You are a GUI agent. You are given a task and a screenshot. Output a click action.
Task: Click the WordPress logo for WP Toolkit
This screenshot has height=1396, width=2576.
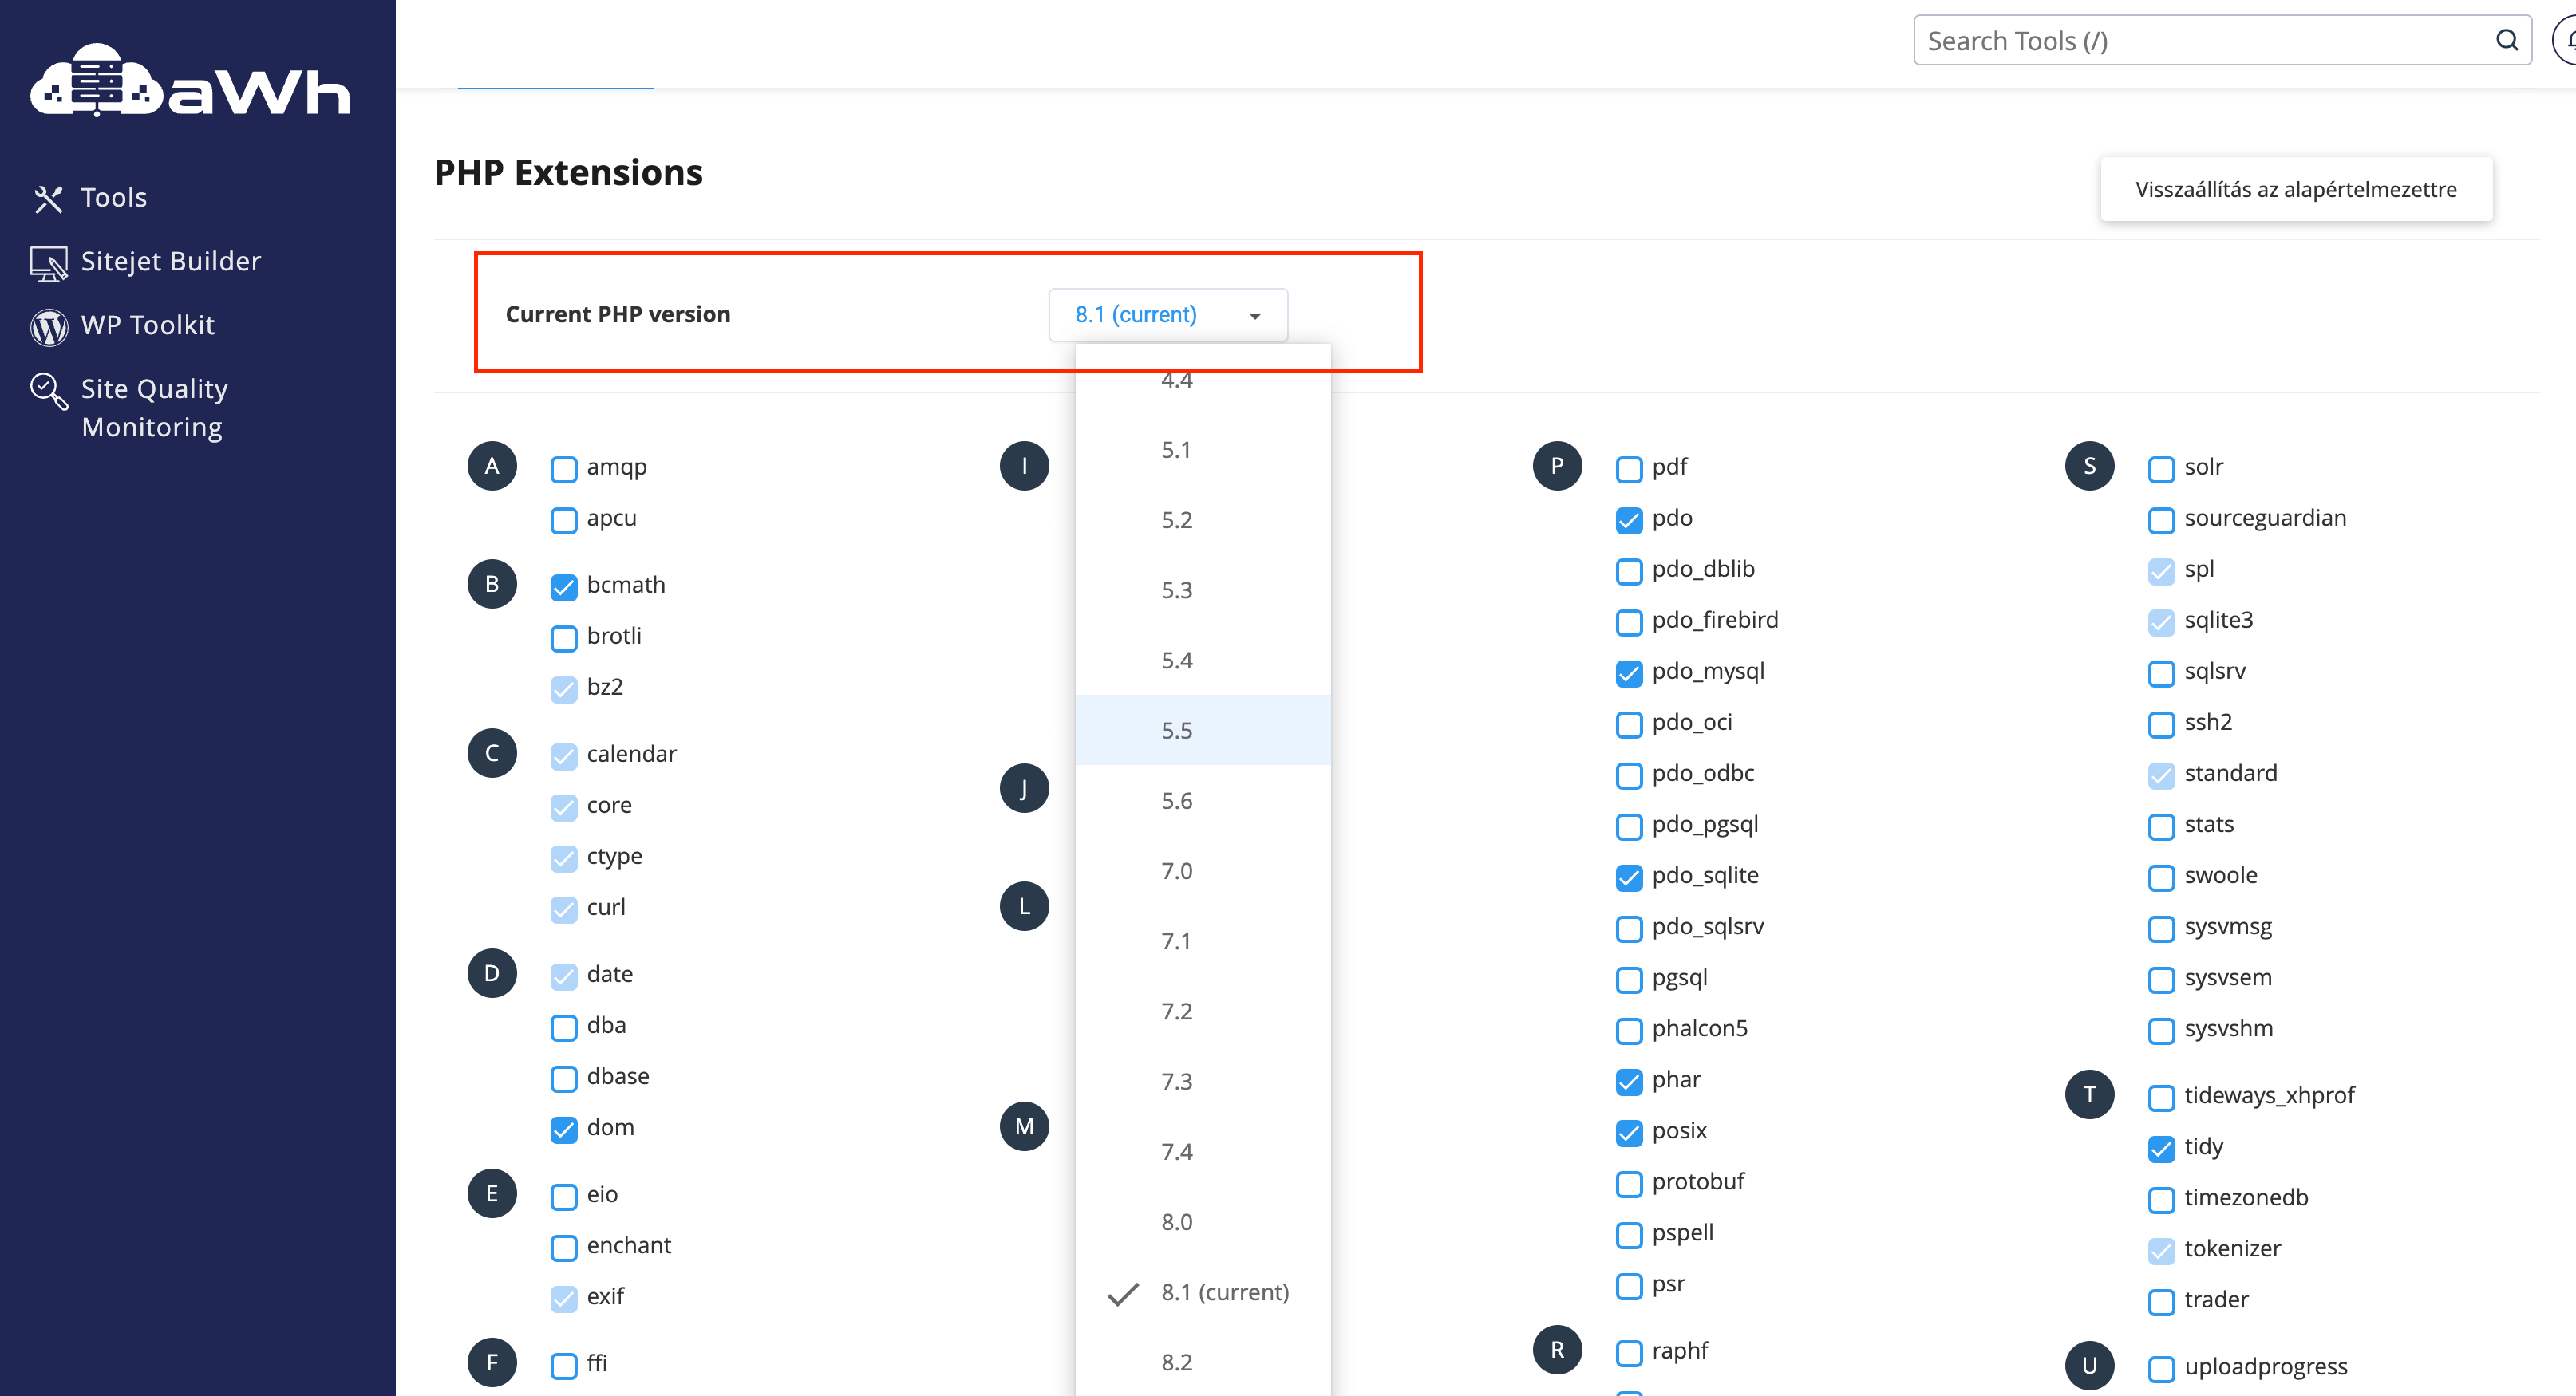click(48, 327)
